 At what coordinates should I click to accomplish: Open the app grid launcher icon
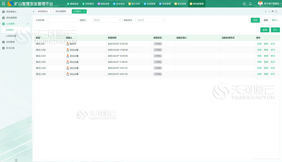point(3,4)
